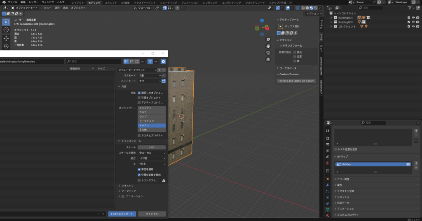
Task: Enable the カスタムプロパティ checkbox
Action: point(139,135)
